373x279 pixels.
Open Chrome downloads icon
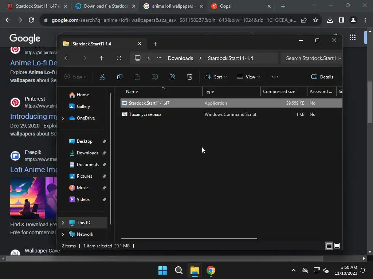(x=330, y=20)
